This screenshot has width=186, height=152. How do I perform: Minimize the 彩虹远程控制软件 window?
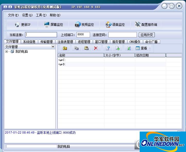click(164, 6)
